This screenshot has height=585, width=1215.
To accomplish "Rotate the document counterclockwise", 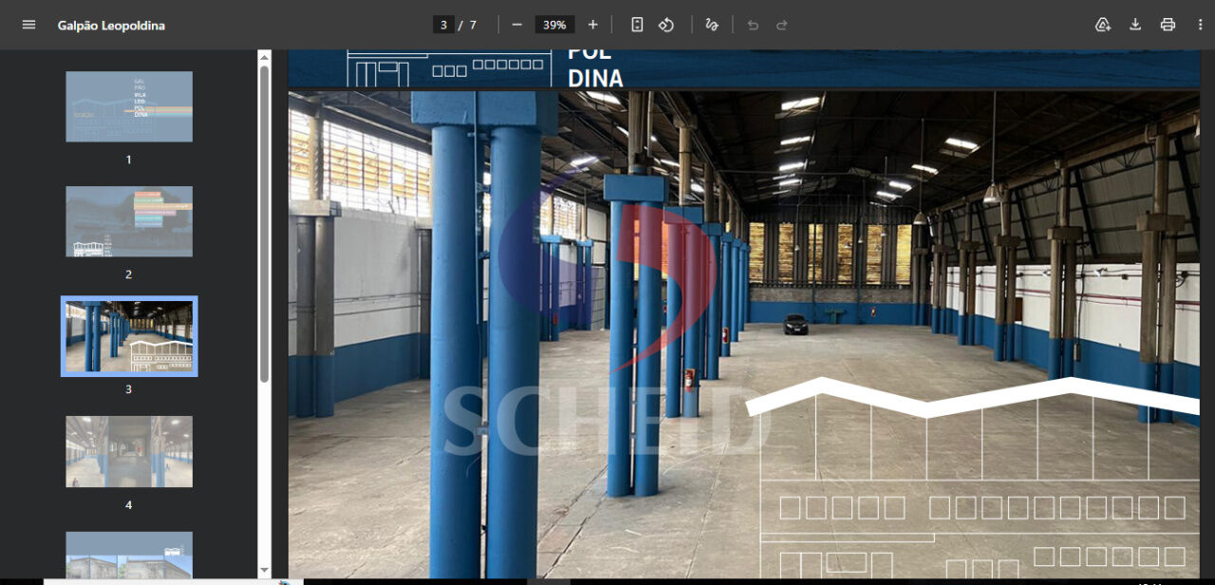I will click(666, 25).
